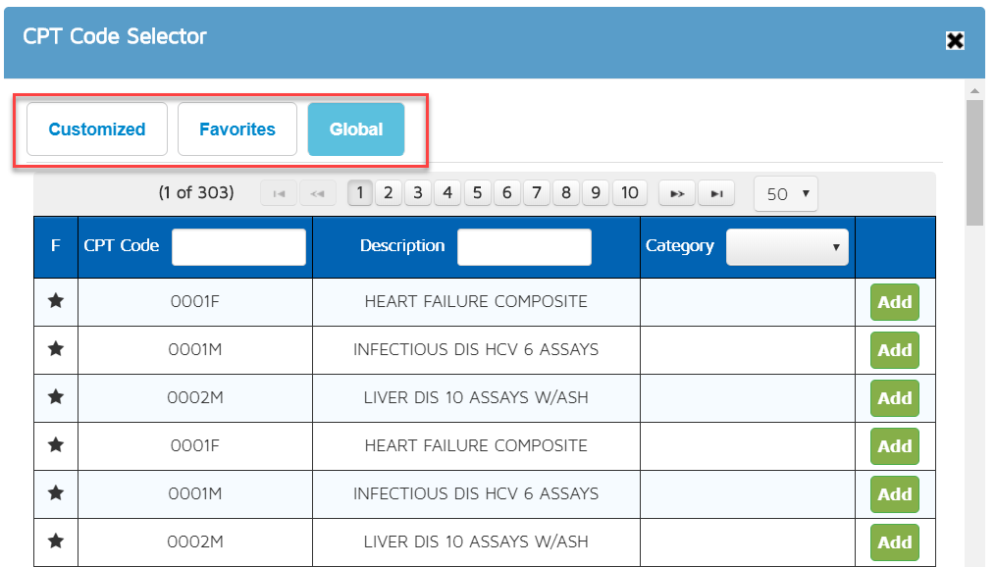Viewport: 996px width, 567px height.
Task: Toggle favorite star on the first 0002M row
Action: click(56, 397)
